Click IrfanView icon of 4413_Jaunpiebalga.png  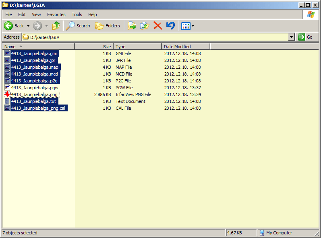pyautogui.click(x=7, y=94)
